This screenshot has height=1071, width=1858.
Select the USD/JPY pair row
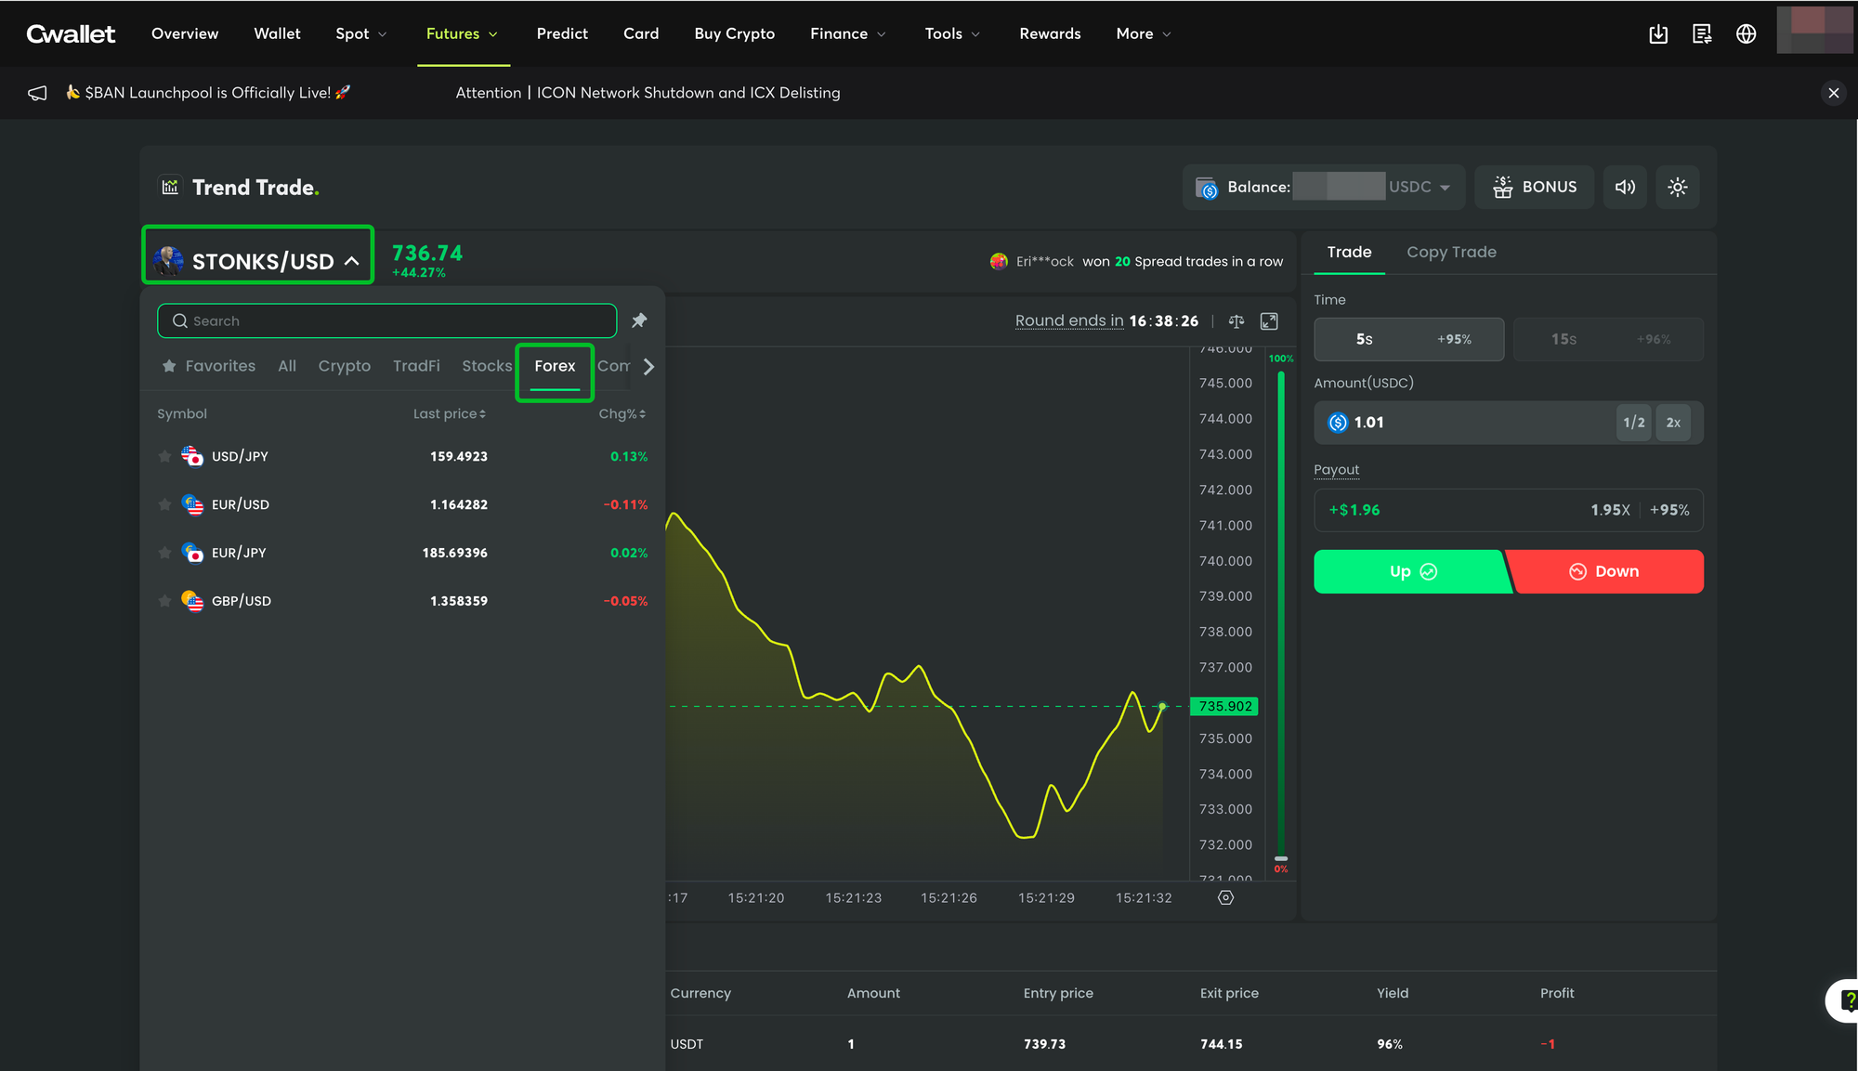[x=402, y=456]
